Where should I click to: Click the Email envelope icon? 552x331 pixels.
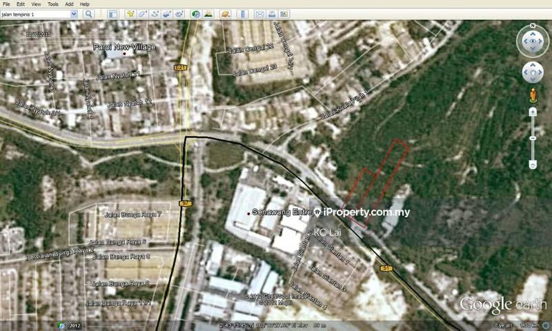[x=260, y=14]
